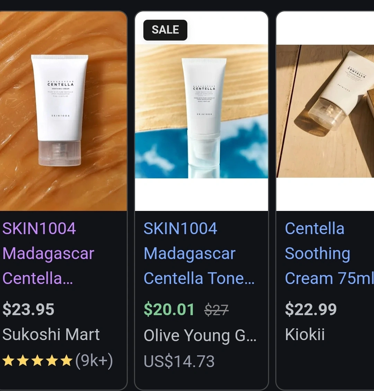
Task: Open the Kiokii soothing cream photo
Action: (x=325, y=111)
